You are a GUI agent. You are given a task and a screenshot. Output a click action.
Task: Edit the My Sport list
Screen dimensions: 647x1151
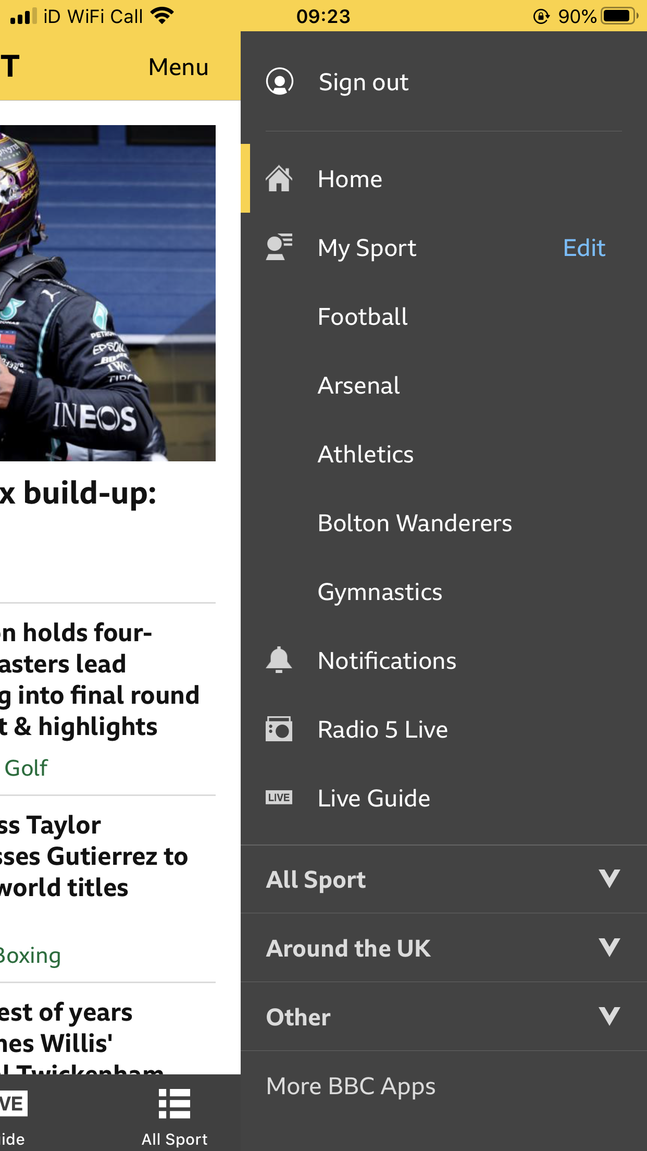tap(584, 248)
